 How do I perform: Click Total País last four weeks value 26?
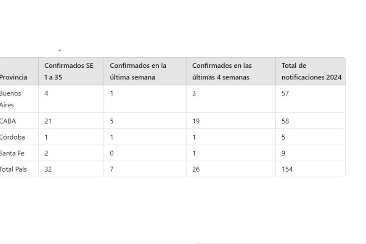[196, 169]
